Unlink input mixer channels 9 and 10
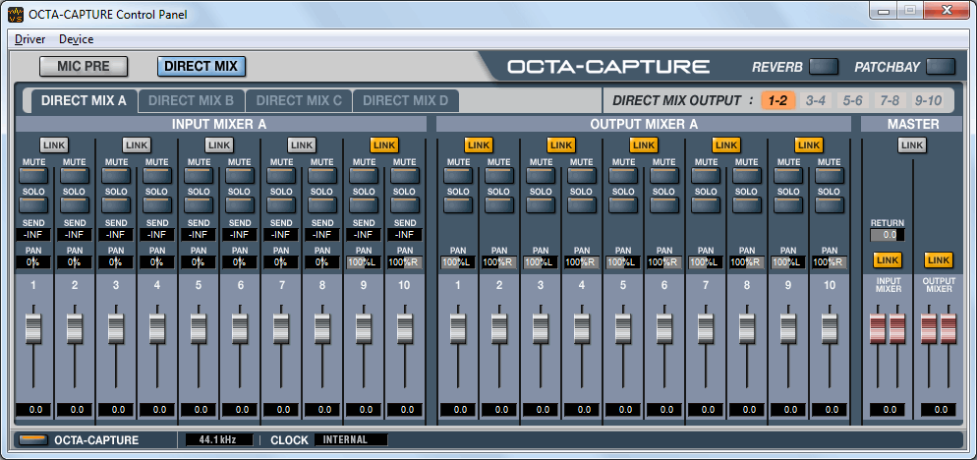This screenshot has height=460, width=977. 384,145
